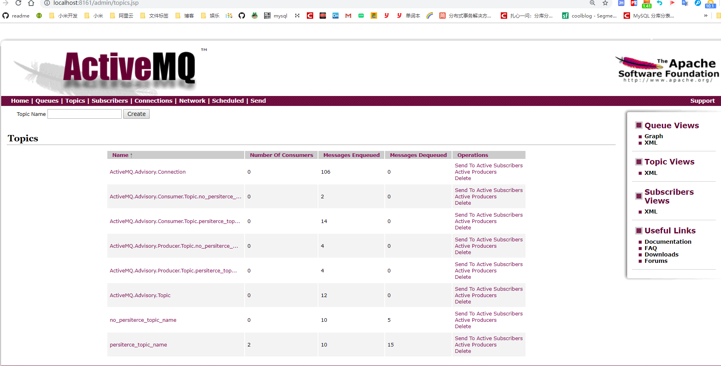Viewport: 721px width, 366px height.
Task: Sort by the Number Of Consumers header
Action: click(281, 155)
